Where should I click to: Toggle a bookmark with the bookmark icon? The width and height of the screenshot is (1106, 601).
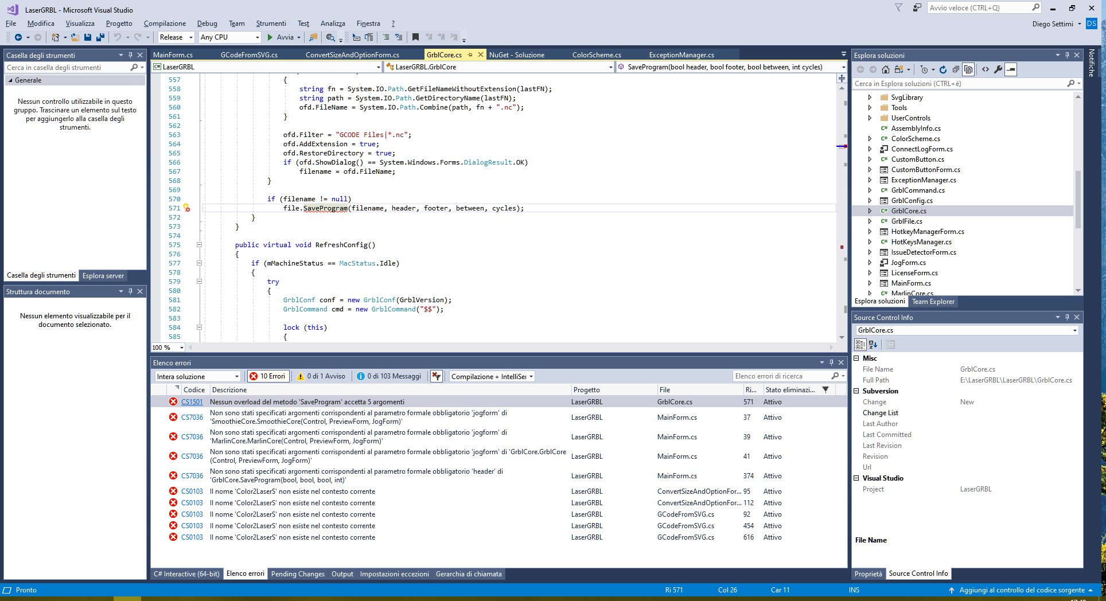[x=415, y=37]
